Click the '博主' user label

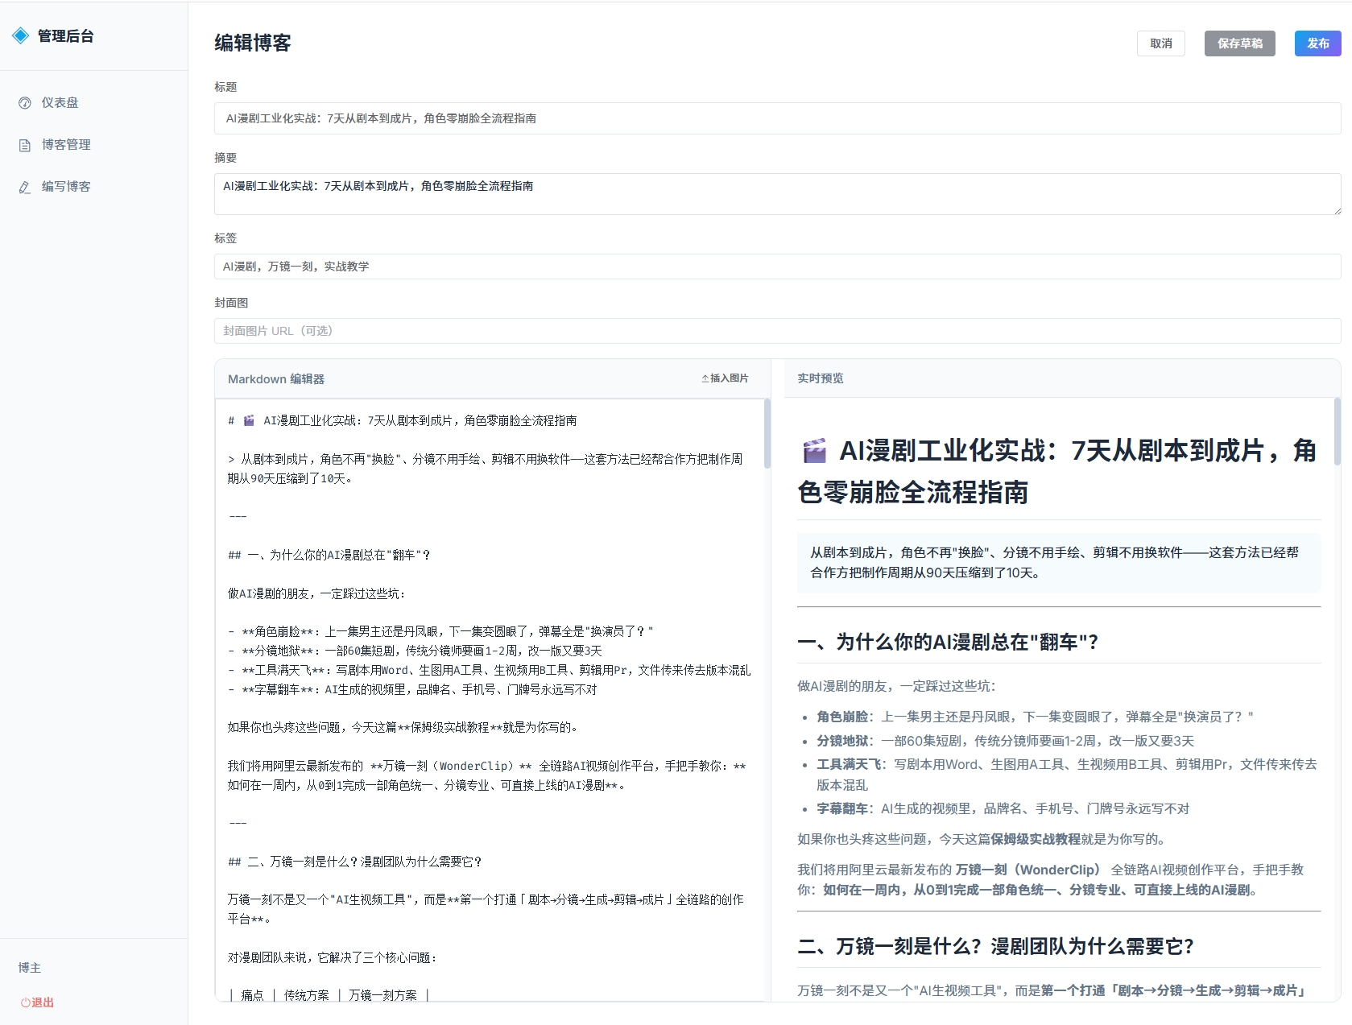pos(30,968)
